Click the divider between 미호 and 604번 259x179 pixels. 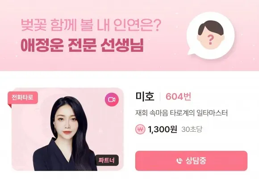pos(160,97)
